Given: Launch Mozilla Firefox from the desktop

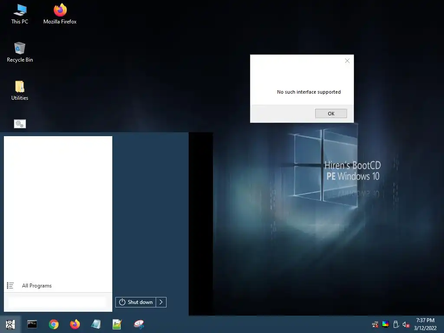Looking at the screenshot, I should click(x=60, y=14).
